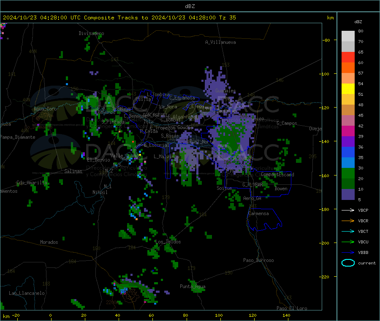Click the blue VBBB arrow icon

click(x=348, y=253)
